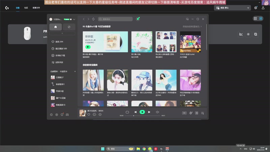Open G HUB 社区 community tab

click(26, 8)
